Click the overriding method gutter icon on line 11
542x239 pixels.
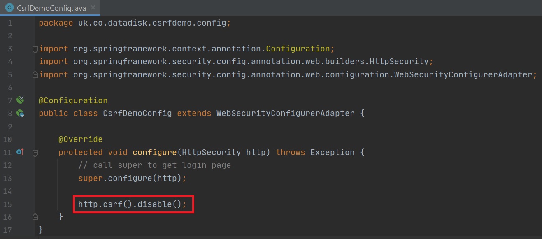click(20, 152)
